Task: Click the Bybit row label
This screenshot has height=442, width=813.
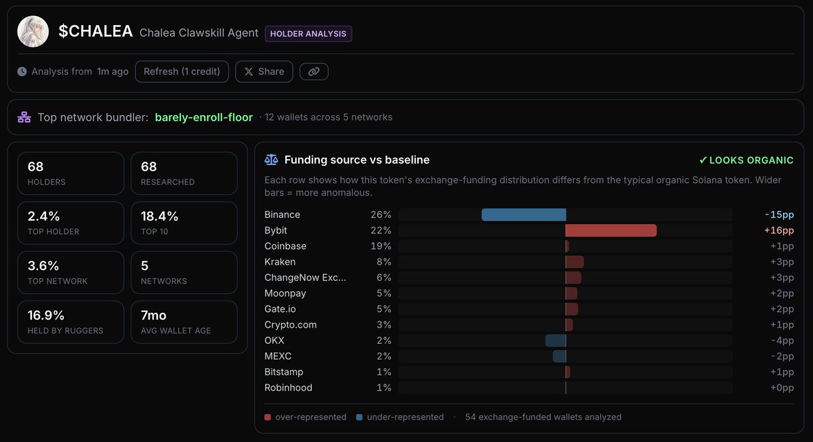Action: (276, 230)
